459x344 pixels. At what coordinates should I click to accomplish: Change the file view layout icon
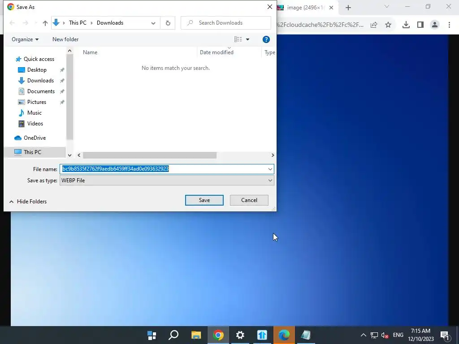[x=238, y=39]
